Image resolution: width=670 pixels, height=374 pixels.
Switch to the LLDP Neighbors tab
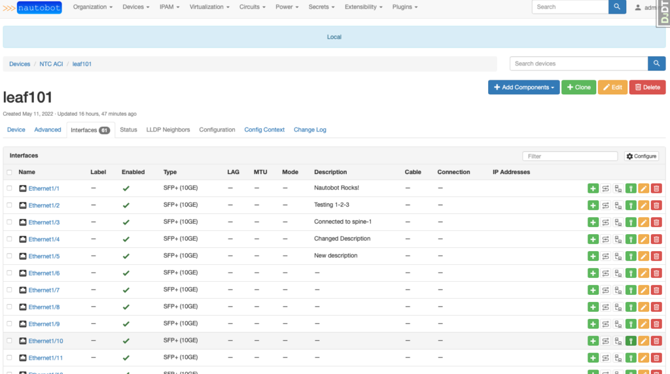[168, 130]
